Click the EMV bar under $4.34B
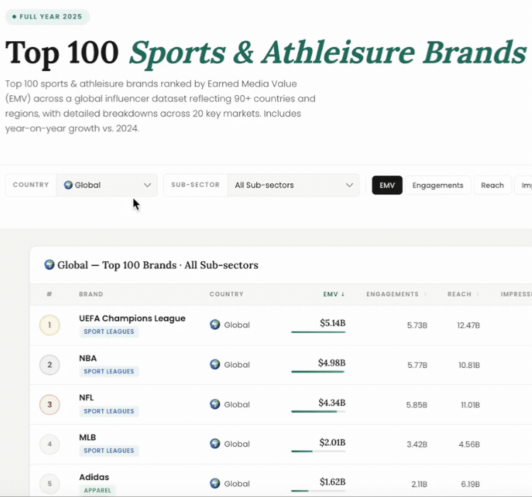Image resolution: width=532 pixels, height=497 pixels. (x=318, y=411)
